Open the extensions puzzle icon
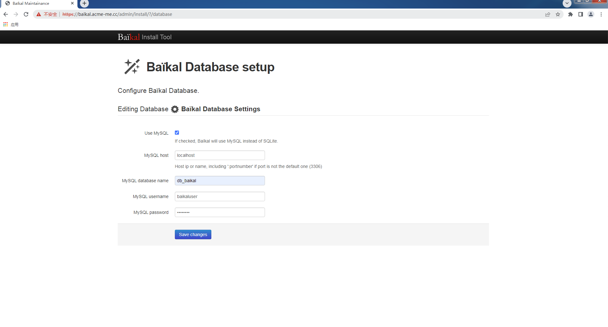 pos(571,14)
